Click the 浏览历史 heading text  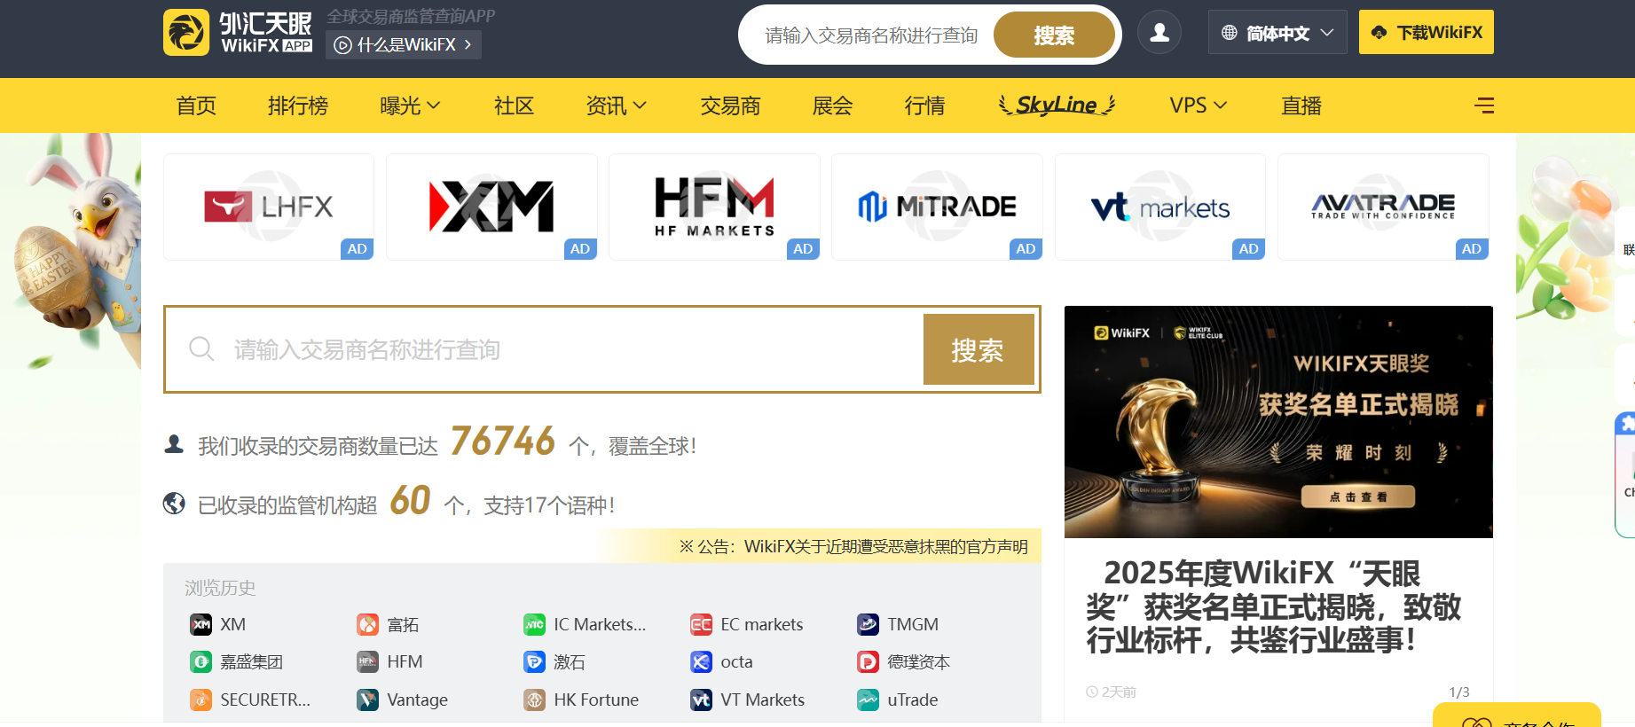(220, 588)
